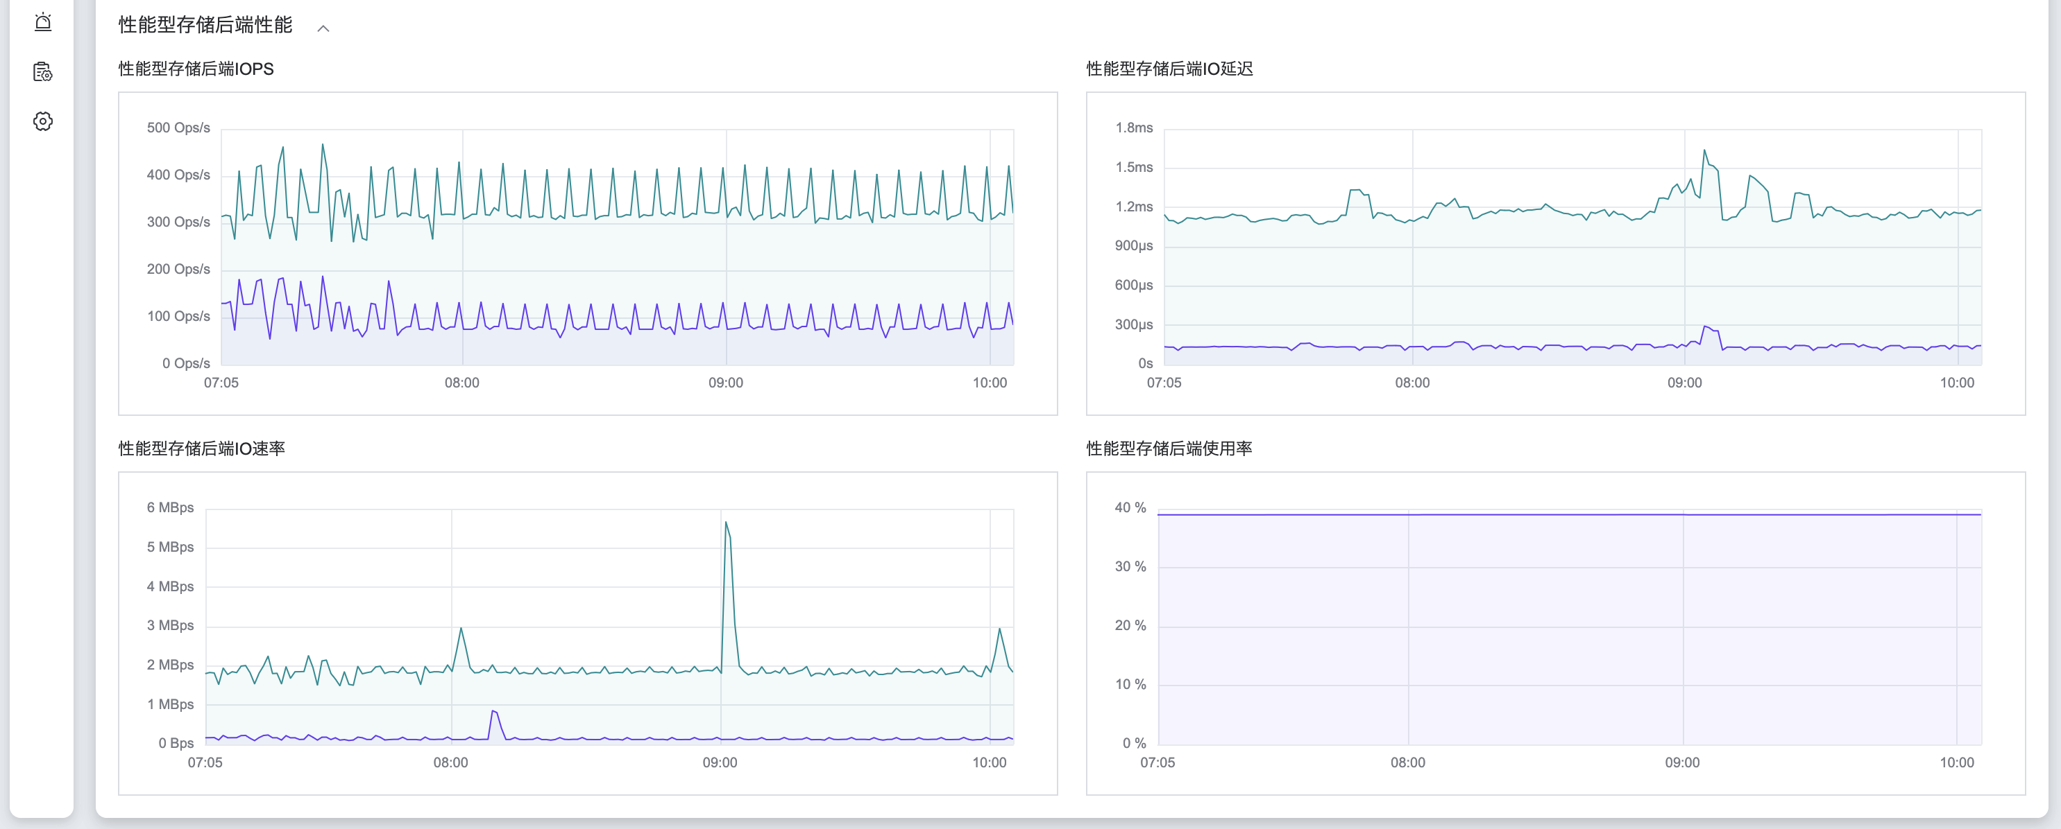Click the 40 % axis label in usage chart
This screenshot has width=2061, height=829.
coord(1130,507)
